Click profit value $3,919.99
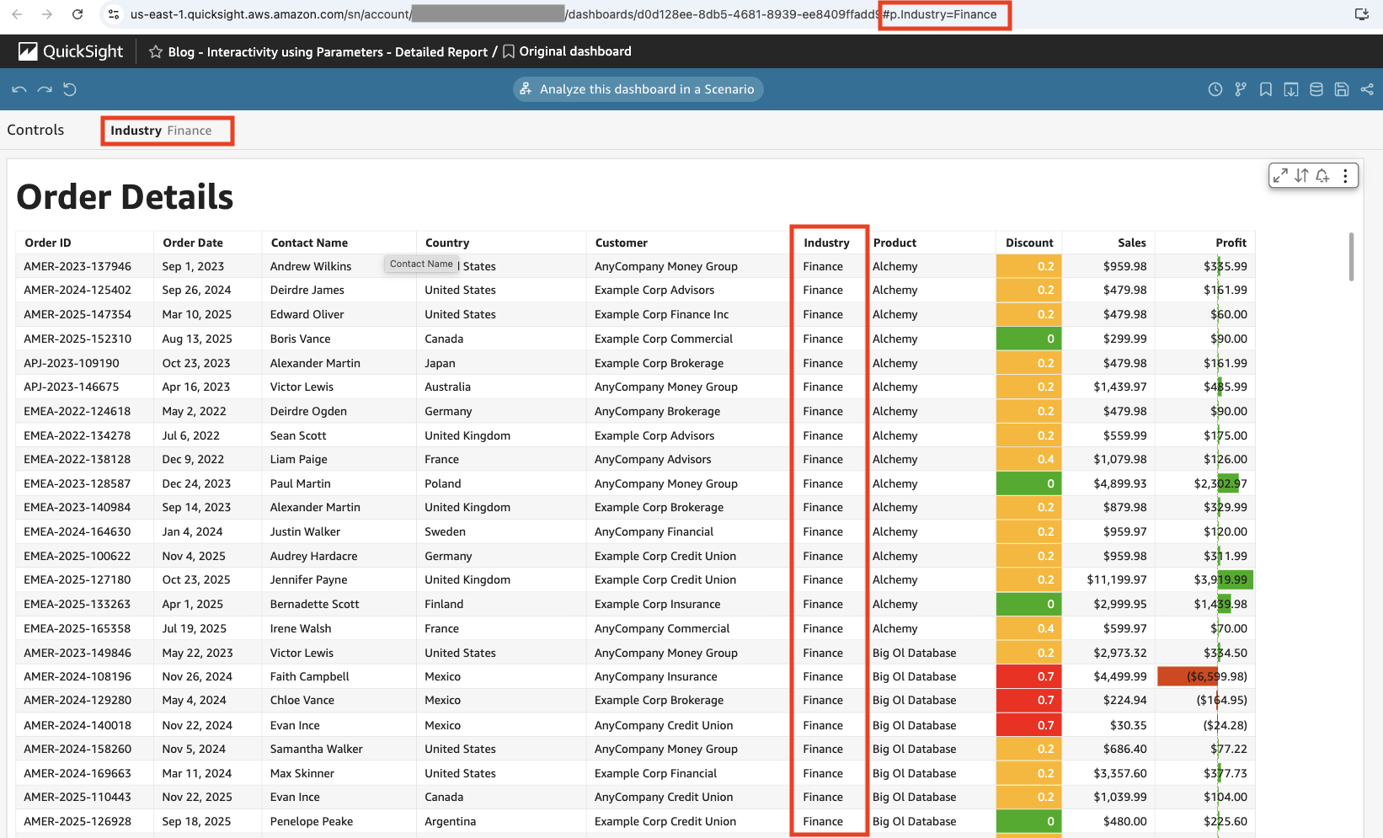 coord(1220,579)
